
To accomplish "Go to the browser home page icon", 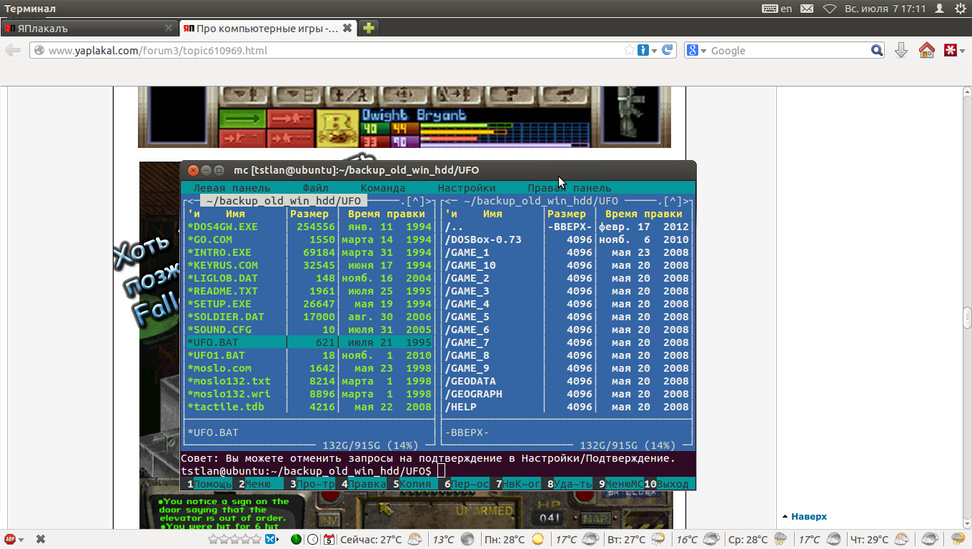I will [x=927, y=50].
